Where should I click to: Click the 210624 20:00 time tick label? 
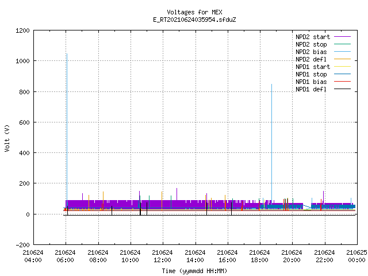[292, 256]
